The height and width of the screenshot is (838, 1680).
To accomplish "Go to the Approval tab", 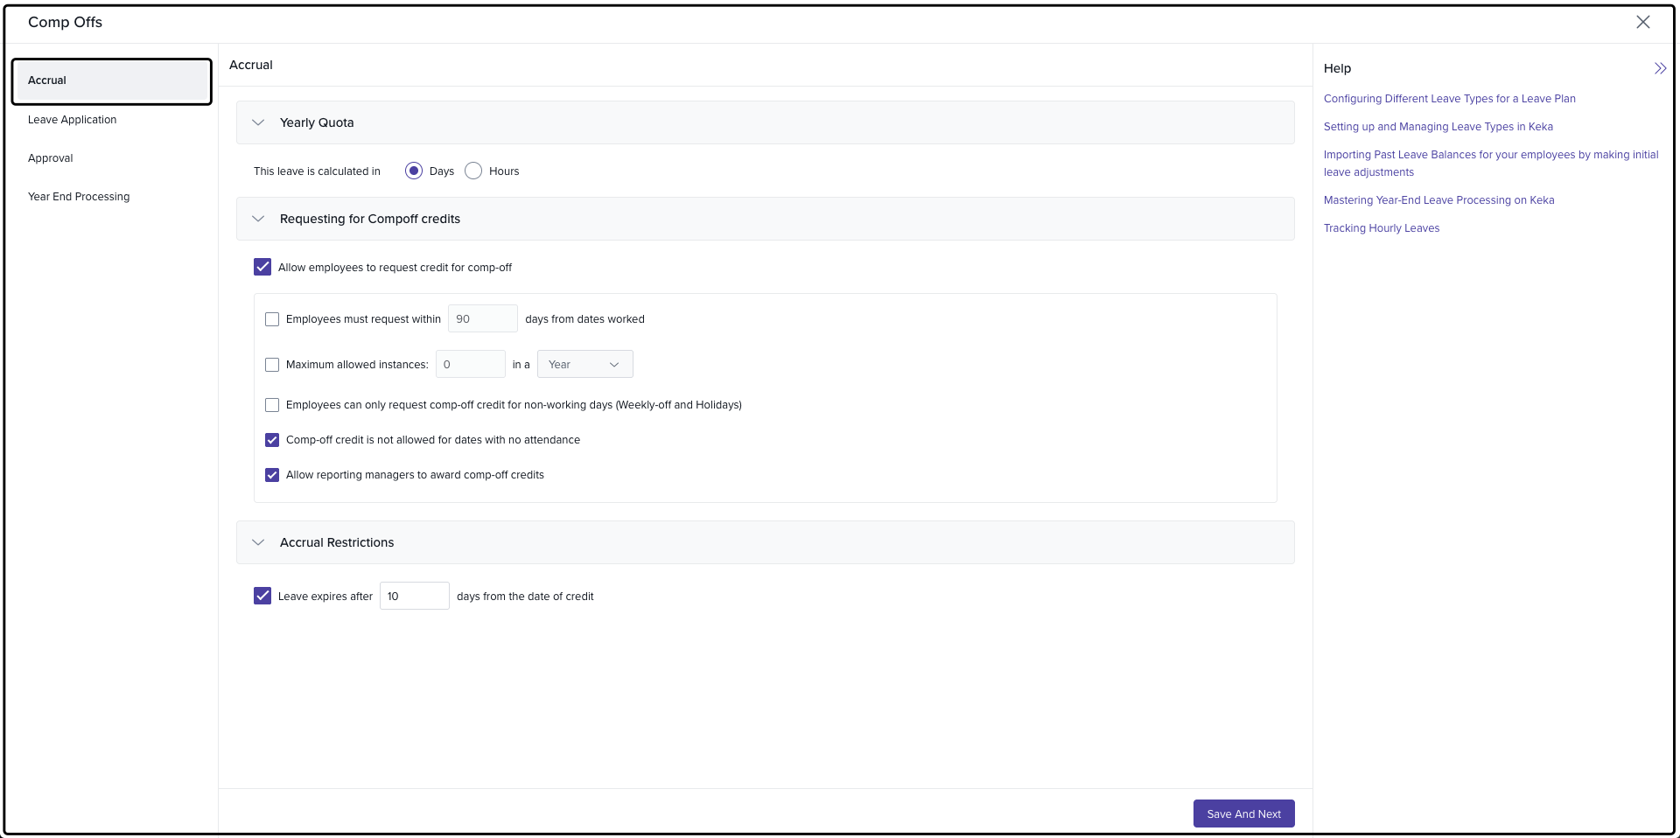I will tap(51, 158).
